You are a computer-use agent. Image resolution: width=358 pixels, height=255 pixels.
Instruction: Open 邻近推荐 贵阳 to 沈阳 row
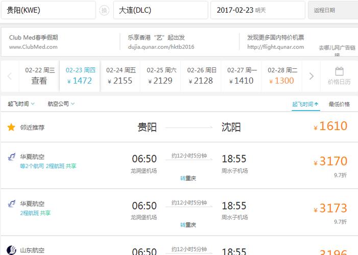[179, 127]
